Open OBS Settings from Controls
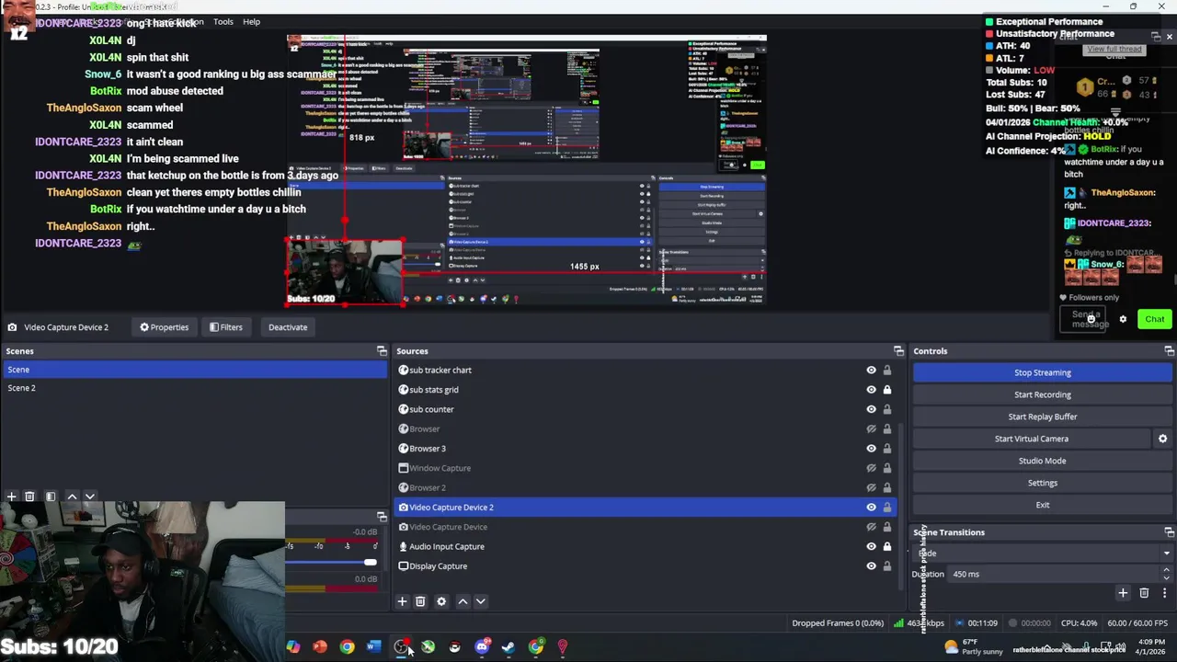The width and height of the screenshot is (1177, 662). pos(1043,483)
